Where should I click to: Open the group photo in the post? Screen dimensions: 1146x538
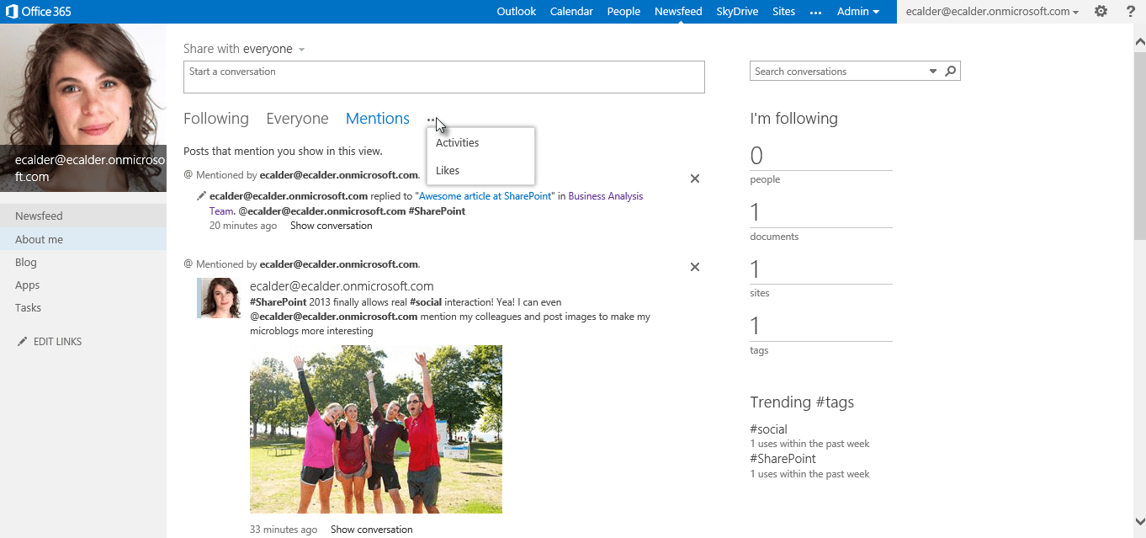coord(376,429)
